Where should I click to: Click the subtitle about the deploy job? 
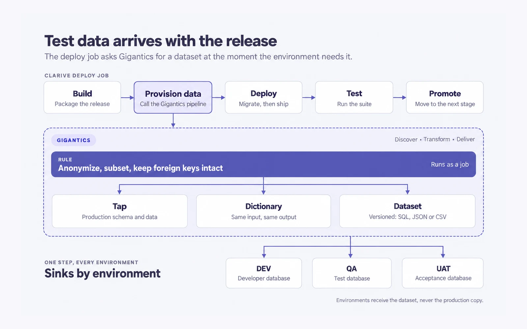[198, 57]
